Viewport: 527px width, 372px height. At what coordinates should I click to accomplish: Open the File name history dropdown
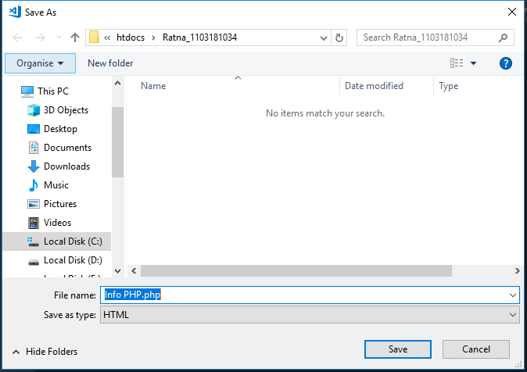point(513,295)
